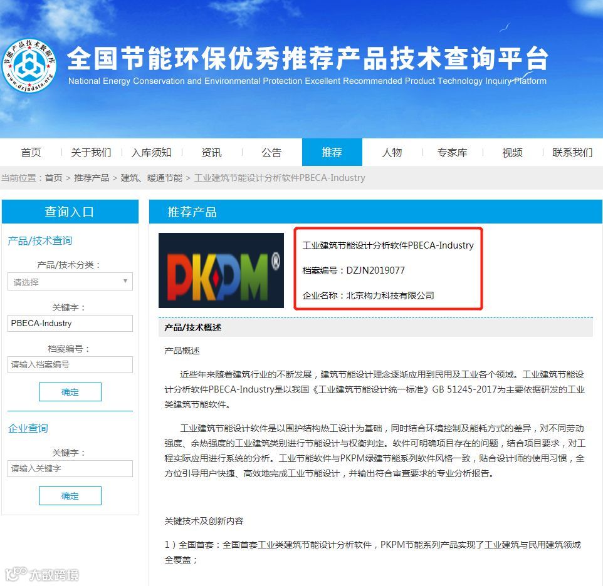Open the 公告 navigation item

271,153
